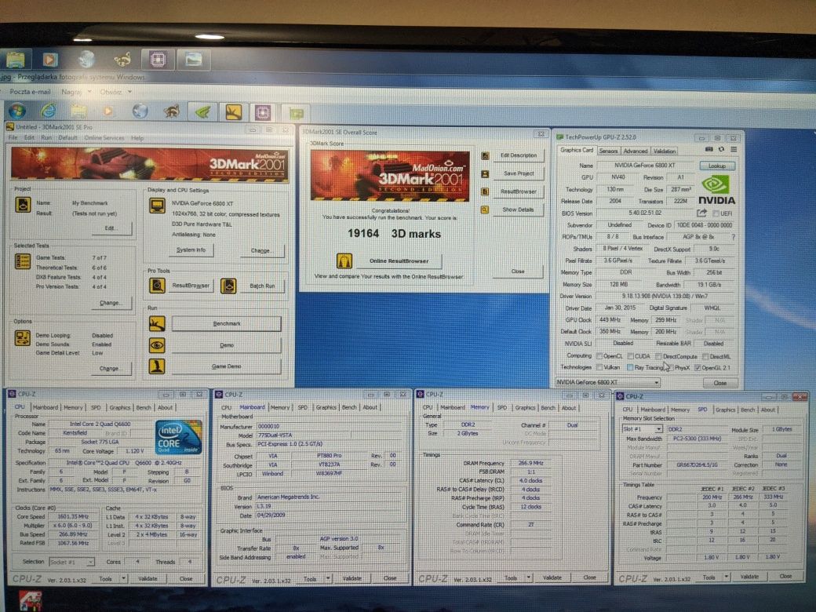Image resolution: width=816 pixels, height=612 pixels.
Task: Click the GPU-Z screenshot camera icon
Action: (709, 149)
